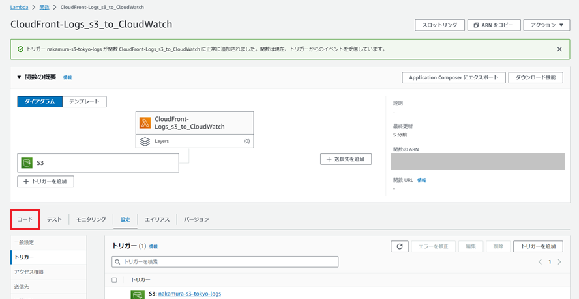Go to next page of triggers
Screen dimensions: 579x299
point(559,262)
